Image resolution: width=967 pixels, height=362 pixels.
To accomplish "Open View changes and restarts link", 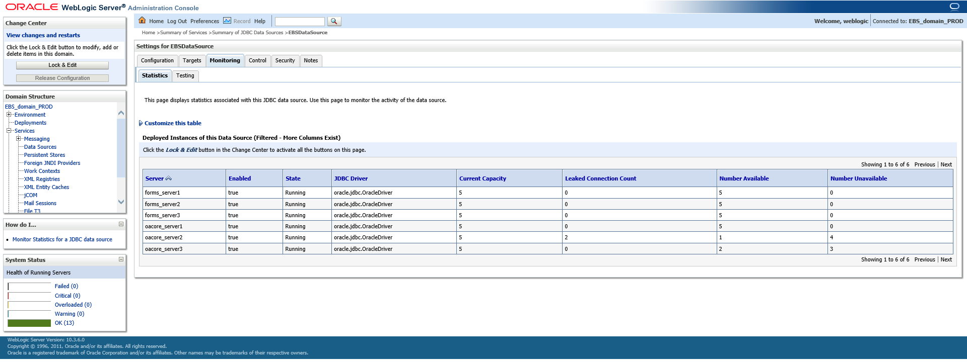I will pyautogui.click(x=43, y=35).
